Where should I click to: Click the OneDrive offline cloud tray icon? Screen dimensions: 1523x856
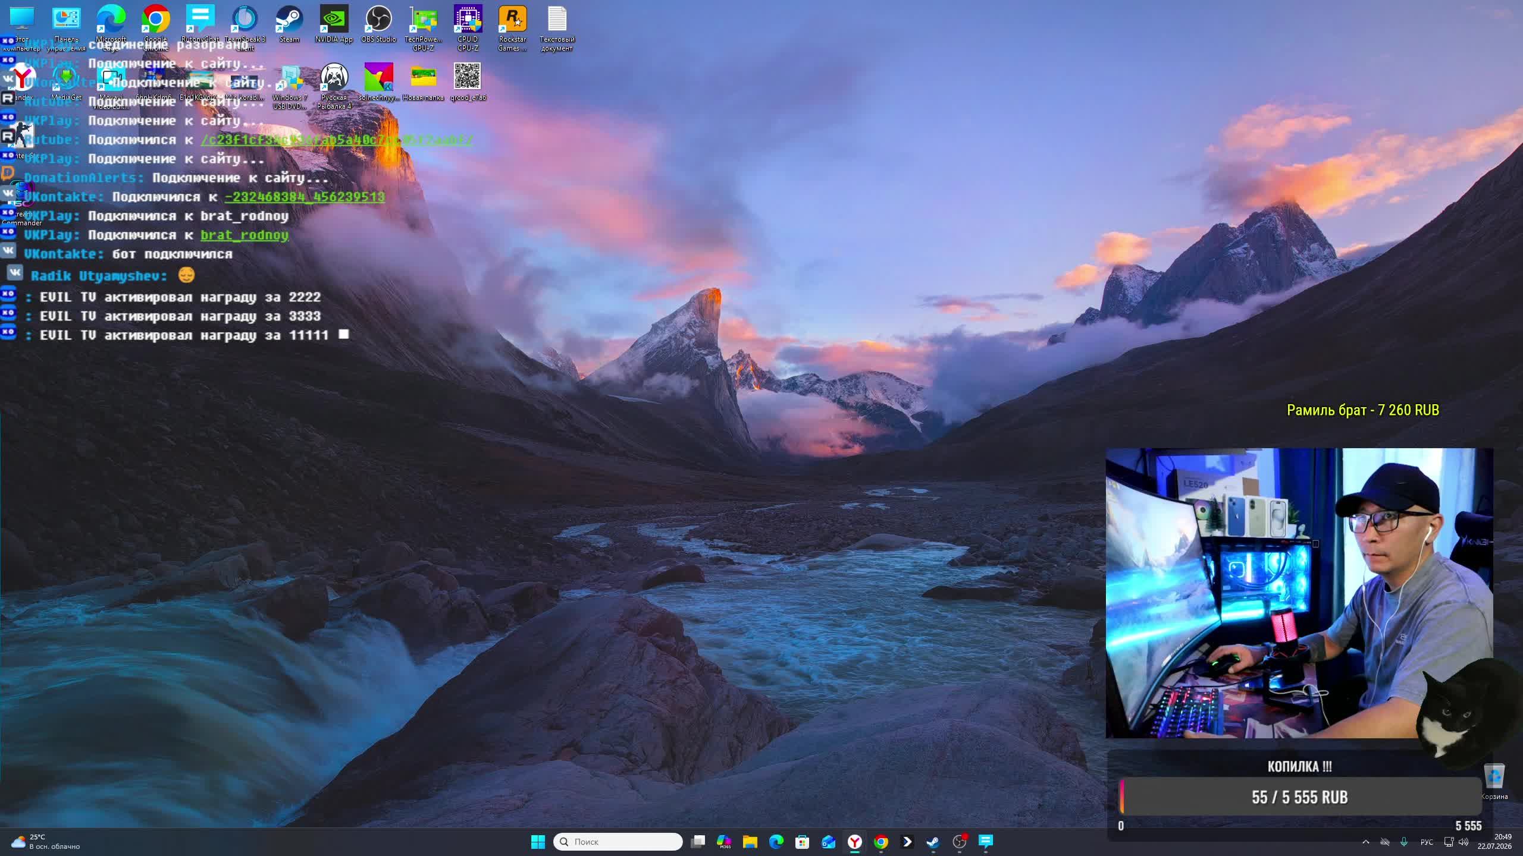pyautogui.click(x=1385, y=842)
